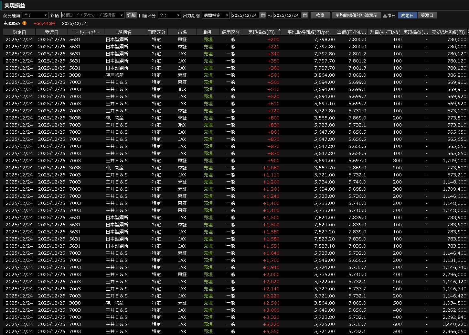Click the orange warning icon beside 実現損益
469x335 pixels.
(x=25, y=23)
